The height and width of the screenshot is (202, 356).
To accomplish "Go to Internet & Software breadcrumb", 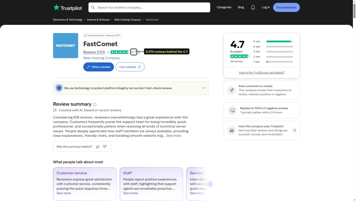I will coord(98,20).
